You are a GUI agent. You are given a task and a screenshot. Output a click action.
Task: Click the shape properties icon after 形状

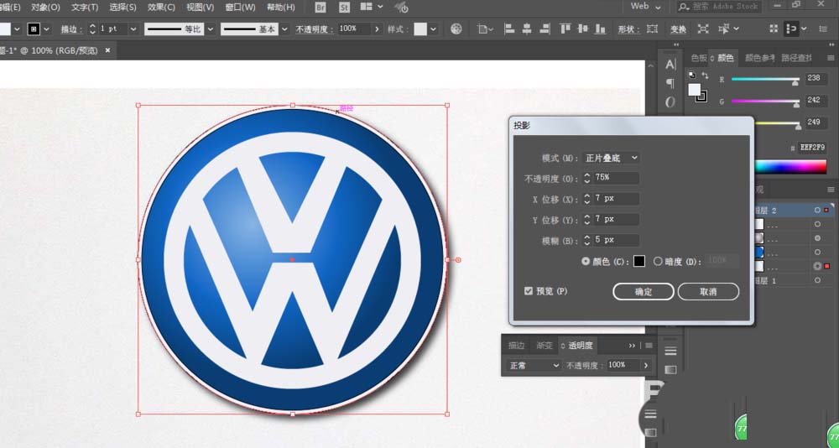(652, 29)
